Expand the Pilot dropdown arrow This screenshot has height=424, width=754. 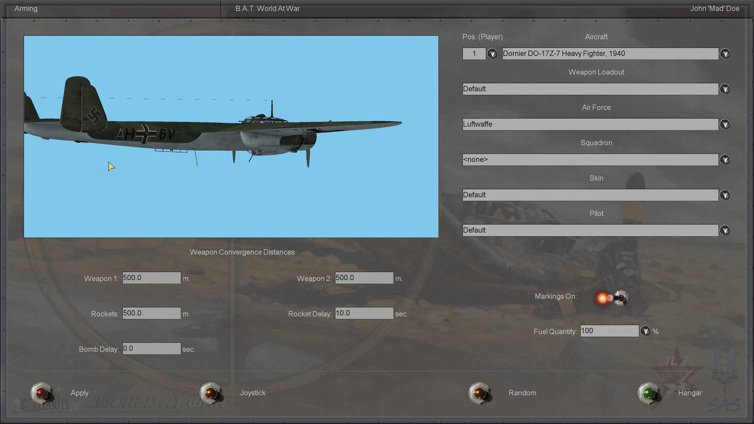coord(725,230)
